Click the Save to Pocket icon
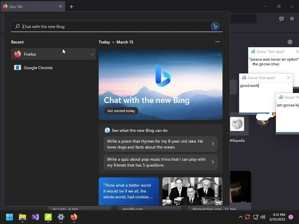 [x=281, y=18]
